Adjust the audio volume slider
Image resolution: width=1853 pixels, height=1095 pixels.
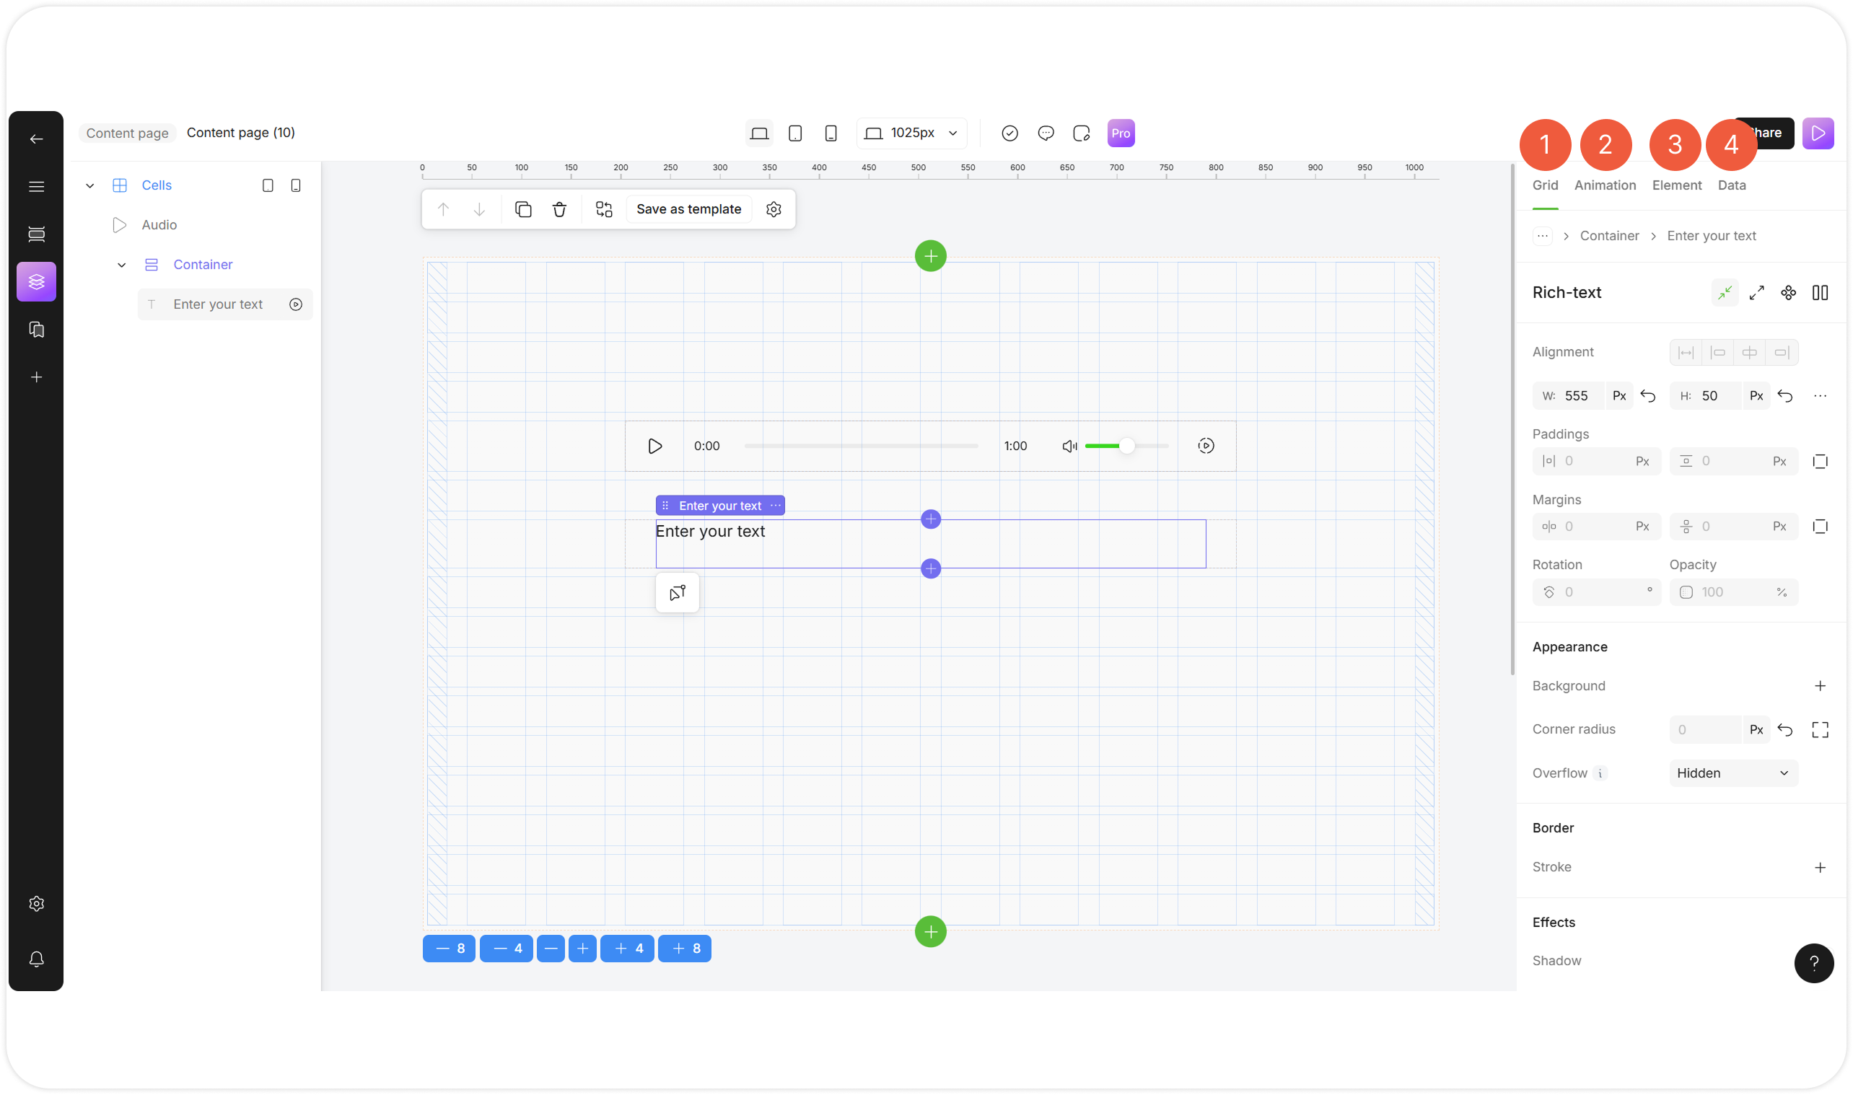click(1126, 446)
